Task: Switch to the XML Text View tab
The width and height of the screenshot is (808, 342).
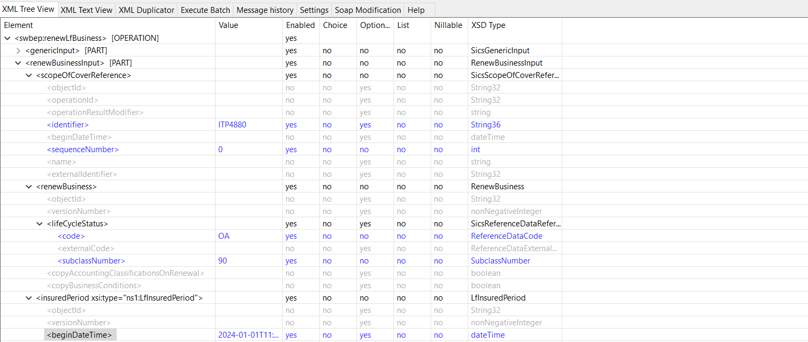Action: pos(87,10)
